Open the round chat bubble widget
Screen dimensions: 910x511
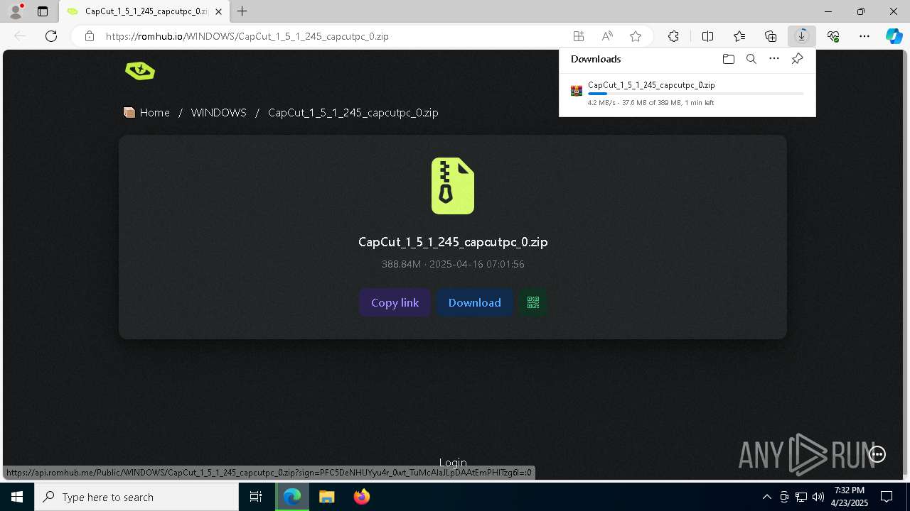pyautogui.click(x=877, y=454)
